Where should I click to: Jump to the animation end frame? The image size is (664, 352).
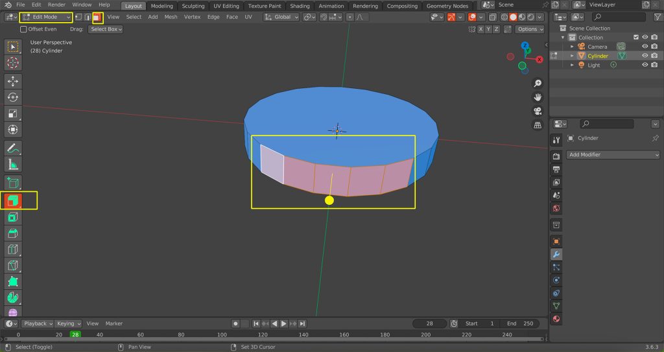click(302, 323)
